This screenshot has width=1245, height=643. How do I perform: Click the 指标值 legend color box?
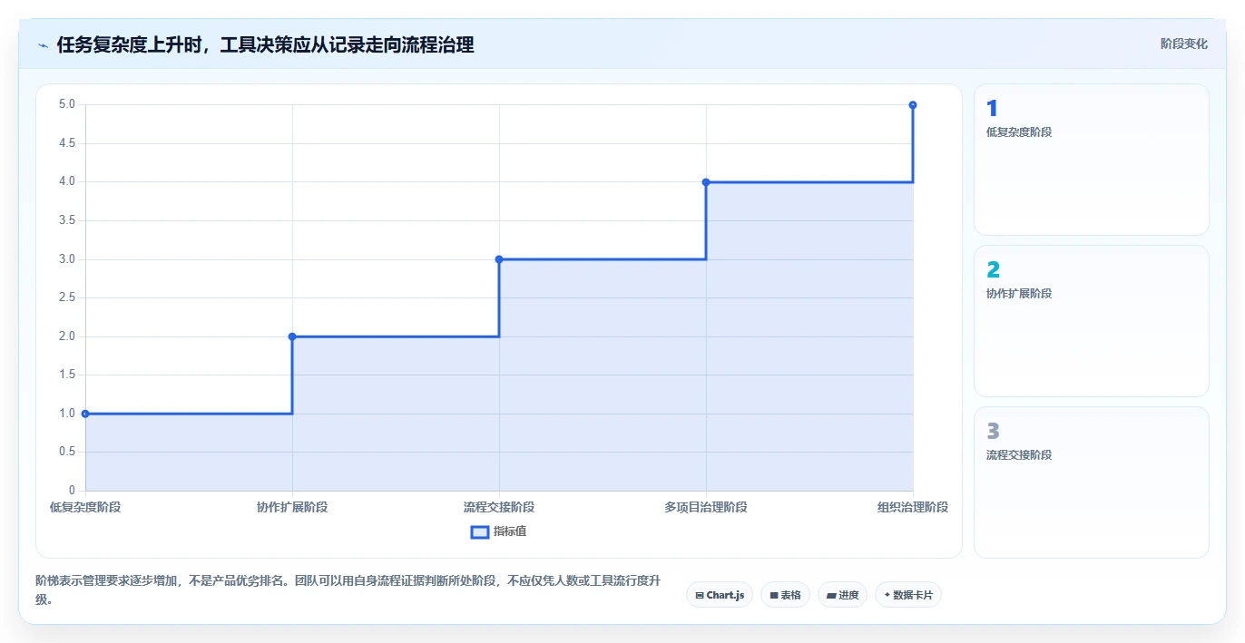tap(480, 532)
